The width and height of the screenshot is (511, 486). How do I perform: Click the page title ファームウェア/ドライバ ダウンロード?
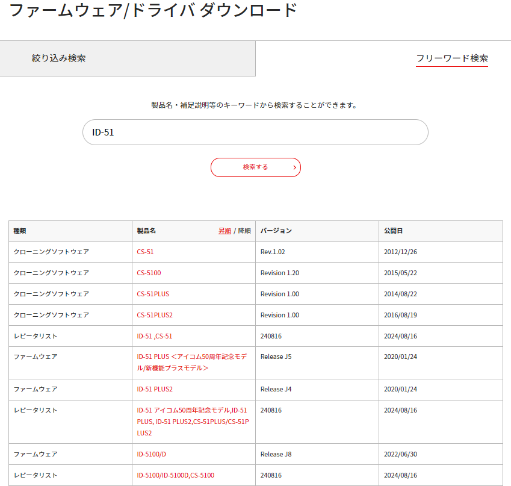coord(153,10)
